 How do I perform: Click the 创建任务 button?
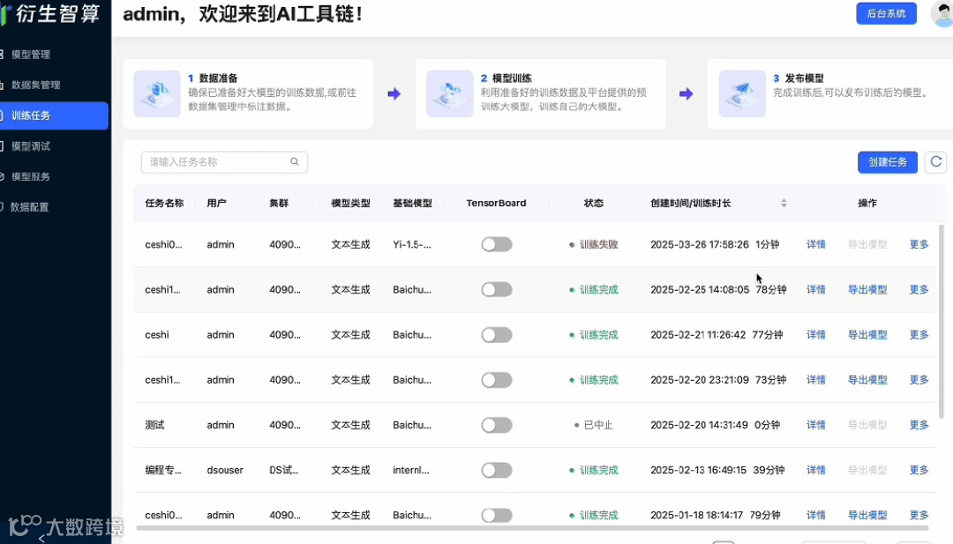click(888, 162)
